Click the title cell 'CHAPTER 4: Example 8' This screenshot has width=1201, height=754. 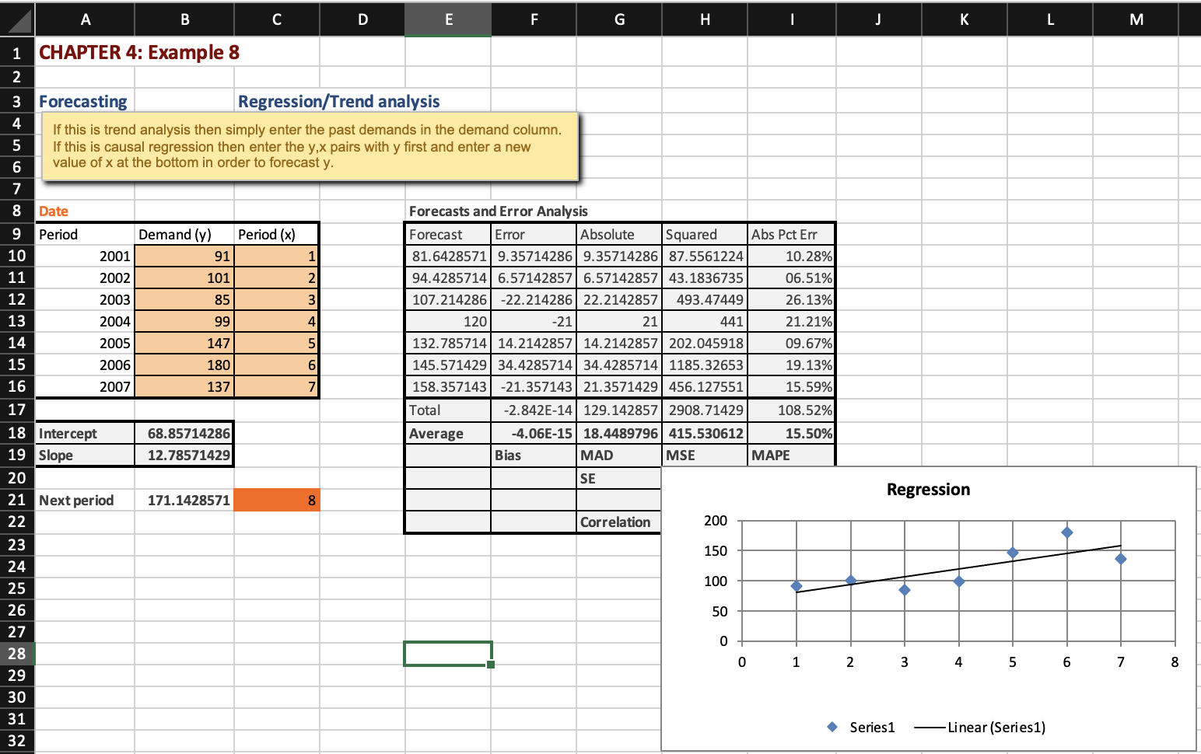pos(139,52)
